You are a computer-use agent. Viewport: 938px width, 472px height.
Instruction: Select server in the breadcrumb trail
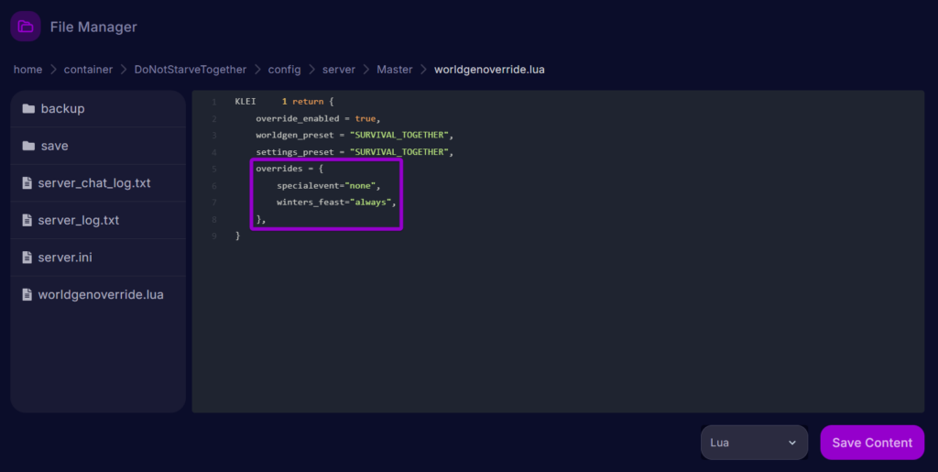point(338,70)
